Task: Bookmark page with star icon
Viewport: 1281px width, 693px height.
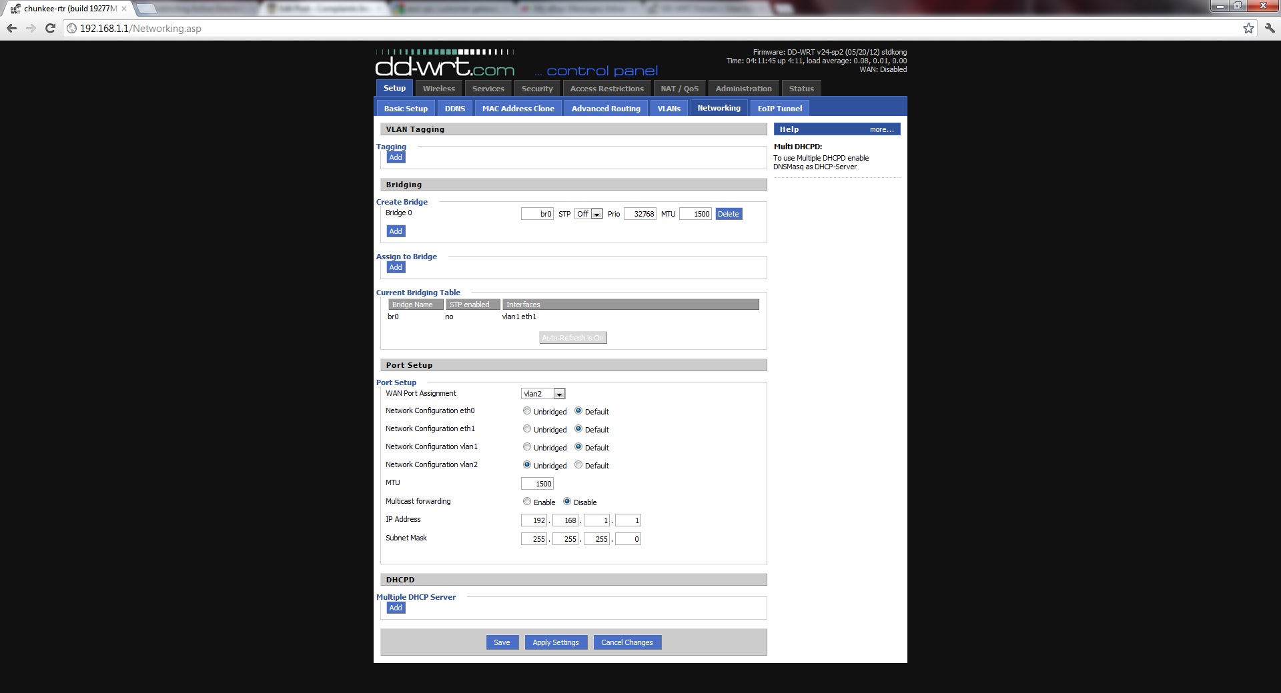Action: tap(1248, 29)
